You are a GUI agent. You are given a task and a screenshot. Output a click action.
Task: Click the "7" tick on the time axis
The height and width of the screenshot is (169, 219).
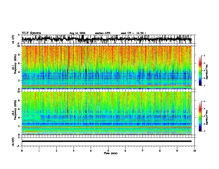point(143,151)
